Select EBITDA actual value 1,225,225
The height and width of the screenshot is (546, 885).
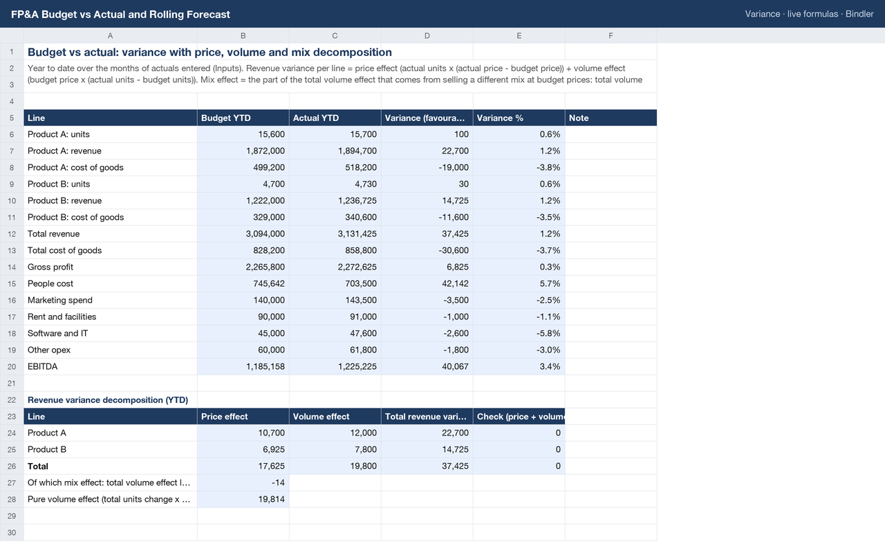pos(335,366)
